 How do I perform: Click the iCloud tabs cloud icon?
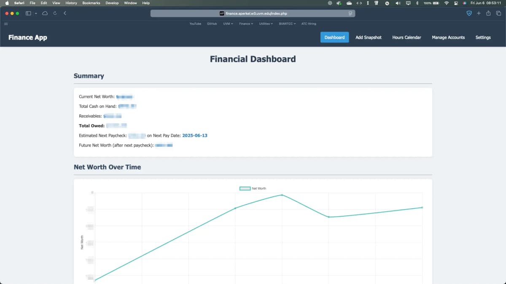(x=45, y=13)
